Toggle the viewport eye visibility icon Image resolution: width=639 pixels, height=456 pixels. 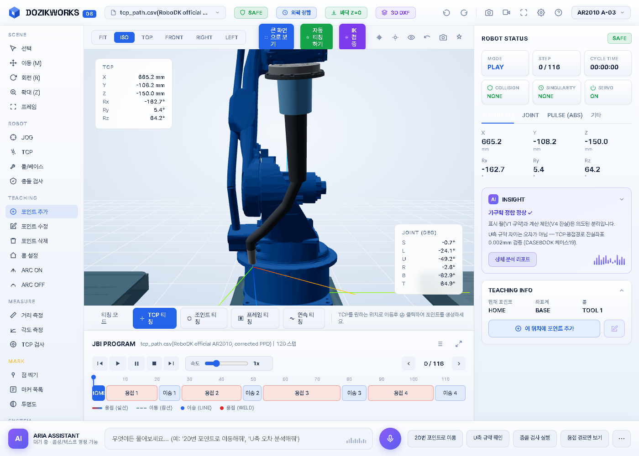coord(411,37)
